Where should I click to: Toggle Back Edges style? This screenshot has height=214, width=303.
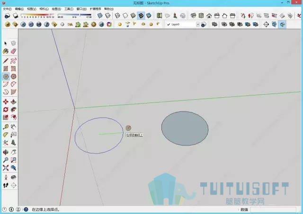(107, 16)
